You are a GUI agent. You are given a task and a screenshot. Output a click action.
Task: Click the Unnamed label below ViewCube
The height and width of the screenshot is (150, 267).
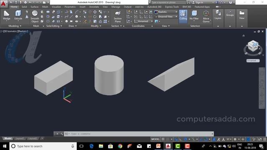253,60
